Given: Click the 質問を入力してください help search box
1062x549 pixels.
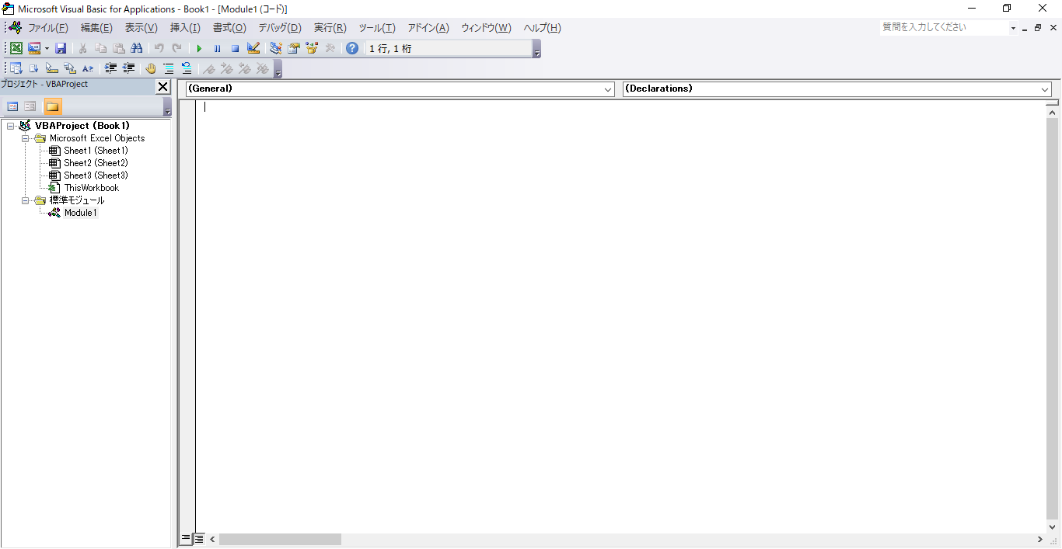Looking at the screenshot, I should click(x=944, y=27).
